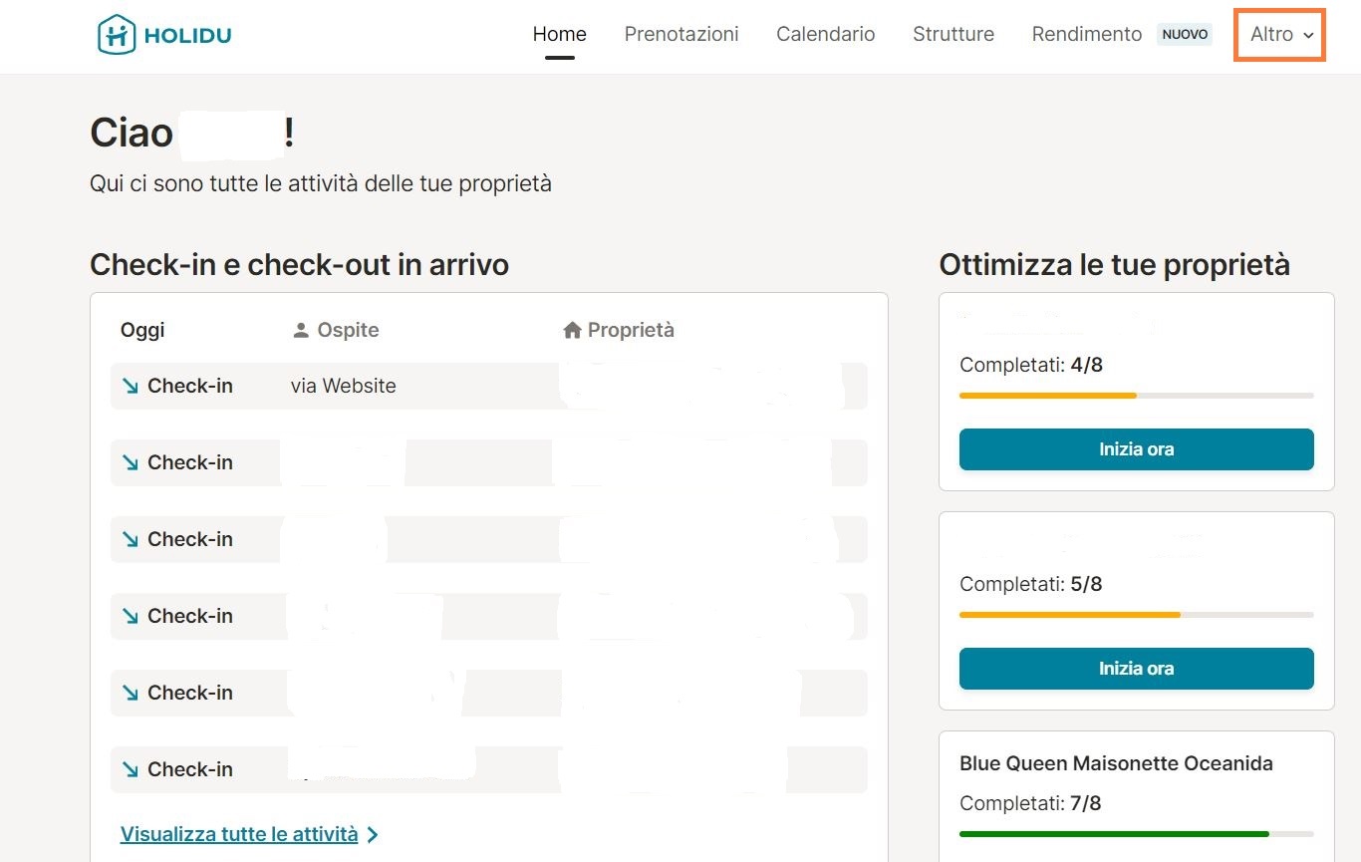1361x862 pixels.
Task: Click the guest person icon beside Ospite
Action: pos(301,330)
